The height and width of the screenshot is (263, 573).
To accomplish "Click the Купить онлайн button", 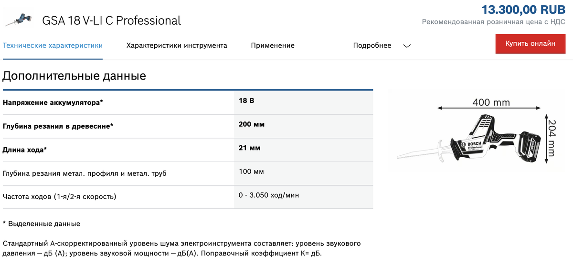I will click(531, 44).
